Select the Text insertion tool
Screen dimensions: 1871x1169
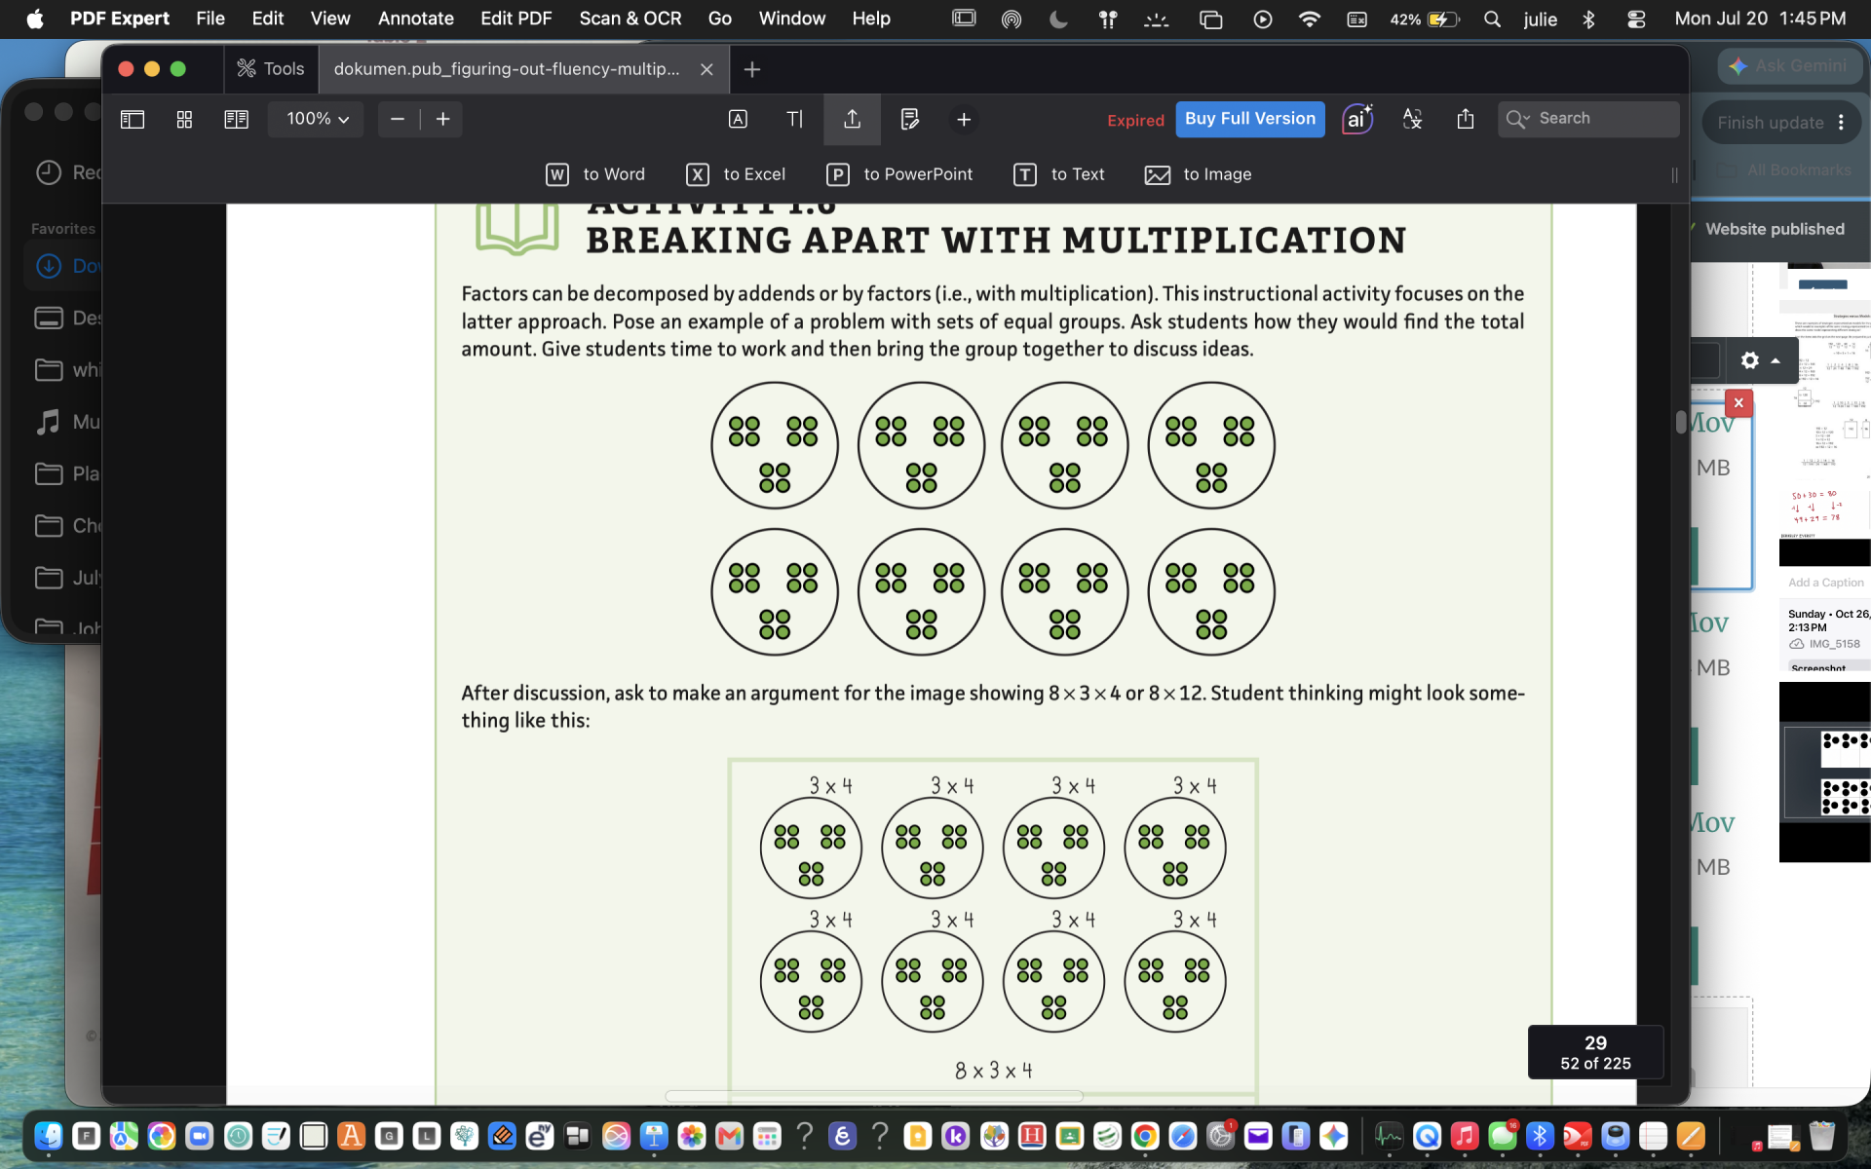795,119
